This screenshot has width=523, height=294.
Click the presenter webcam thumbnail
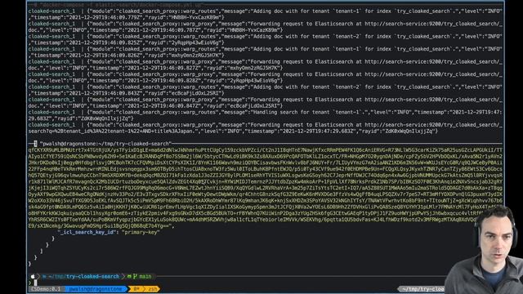484,249
